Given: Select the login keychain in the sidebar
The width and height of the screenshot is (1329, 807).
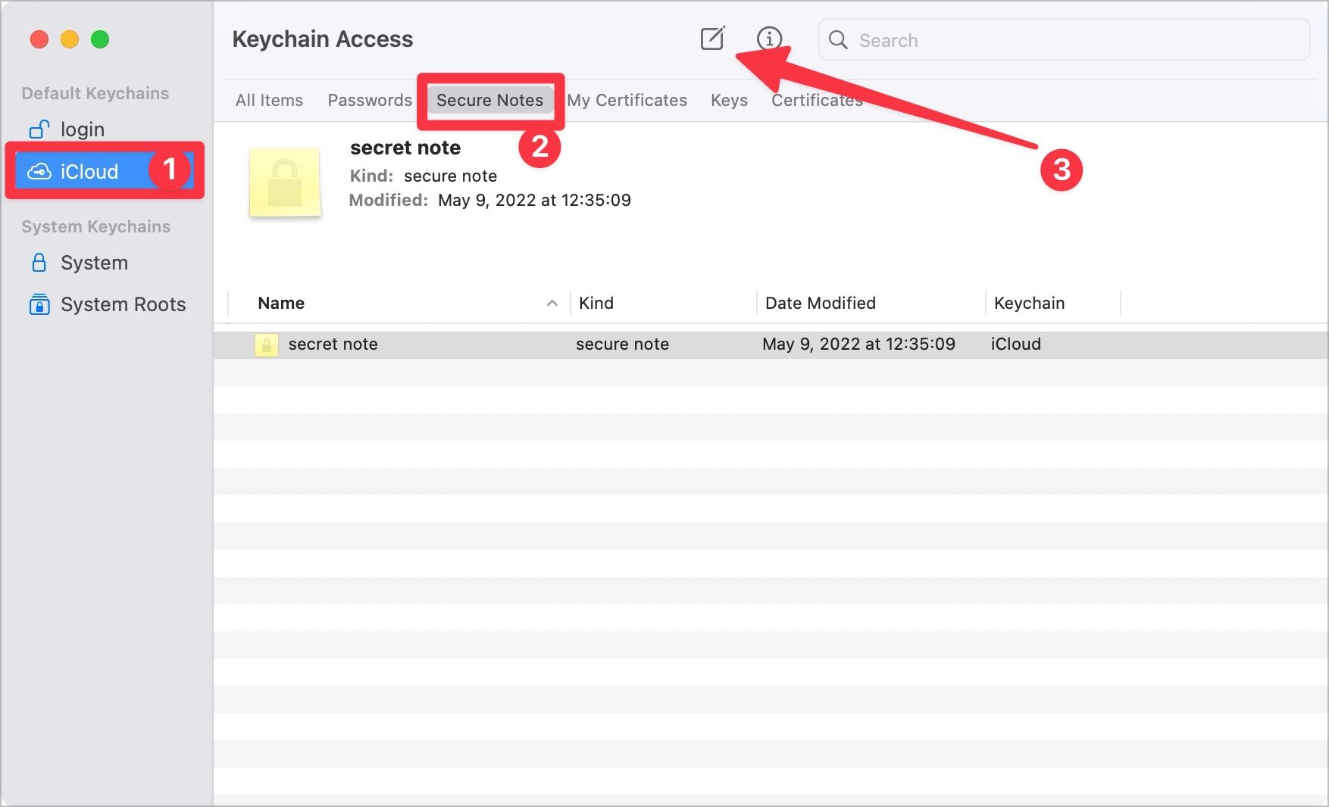Looking at the screenshot, I should pos(82,129).
